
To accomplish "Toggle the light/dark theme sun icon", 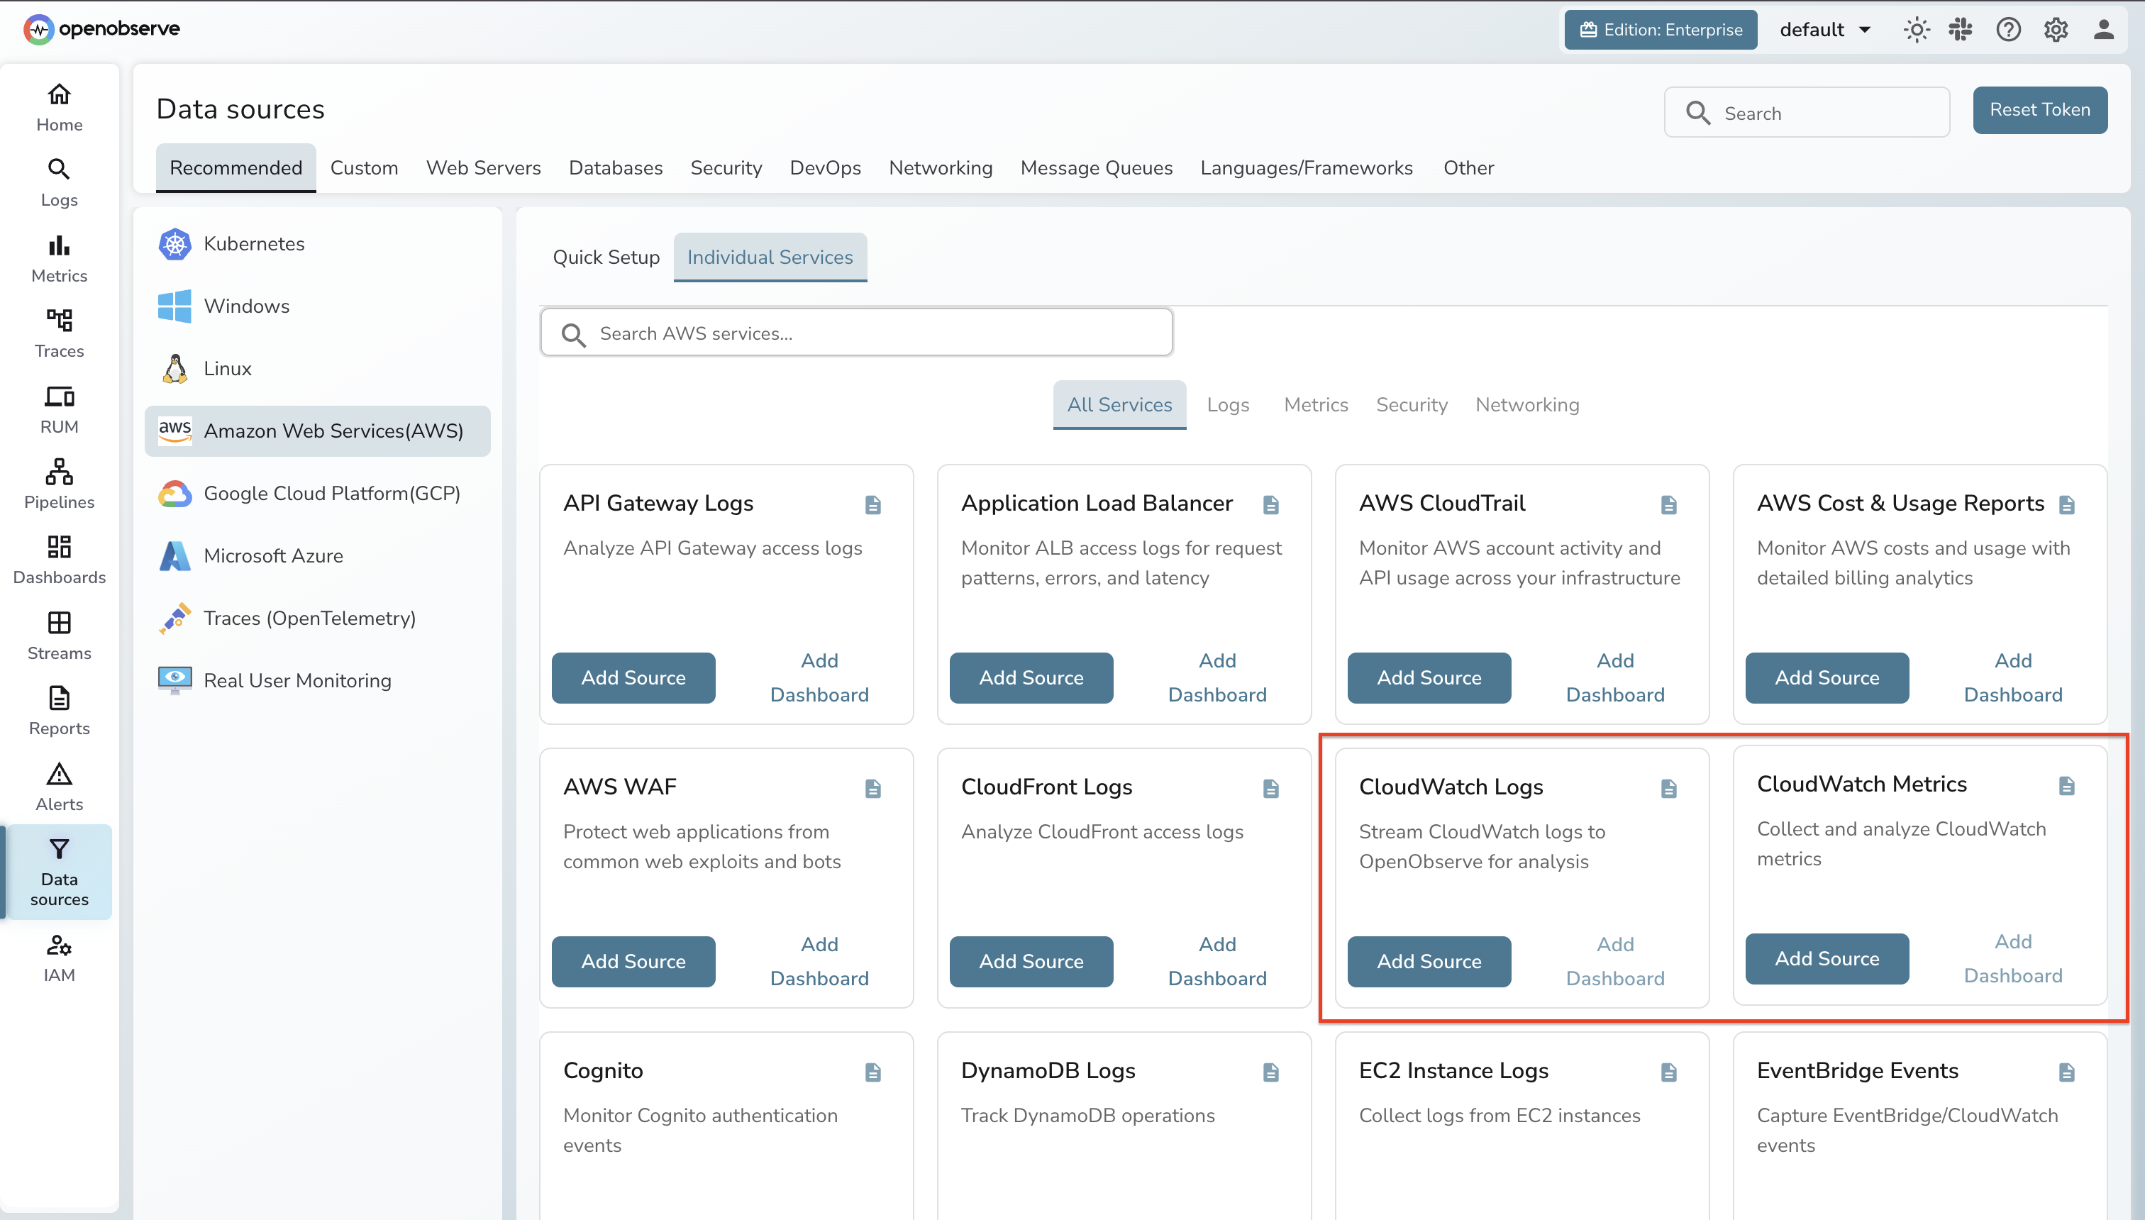I will point(1917,29).
